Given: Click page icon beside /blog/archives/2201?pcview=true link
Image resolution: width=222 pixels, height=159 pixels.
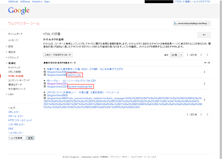Looking at the screenshot, I should [x=45, y=86].
